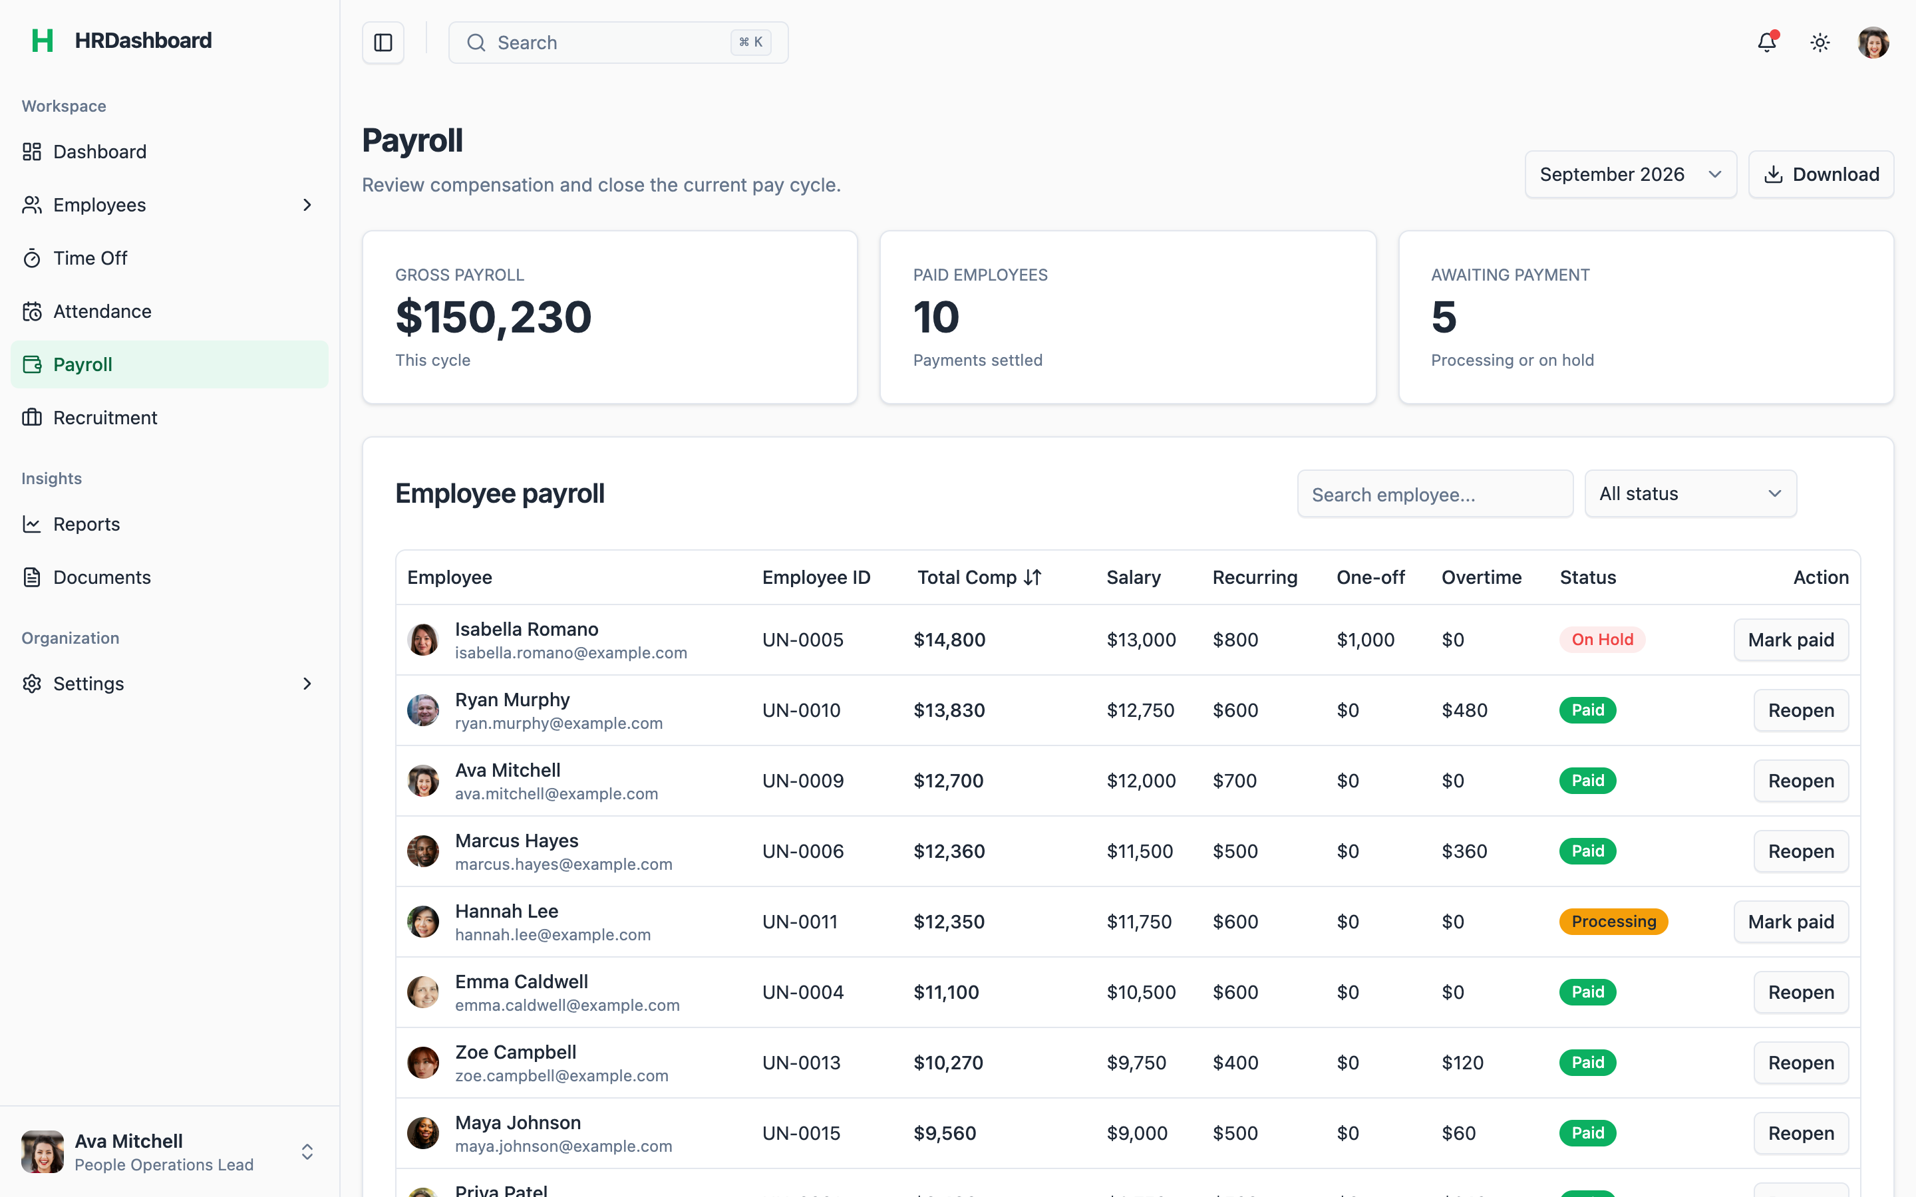Click Ryan Murphy's Paid badge
Image resolution: width=1916 pixels, height=1197 pixels.
coord(1587,710)
